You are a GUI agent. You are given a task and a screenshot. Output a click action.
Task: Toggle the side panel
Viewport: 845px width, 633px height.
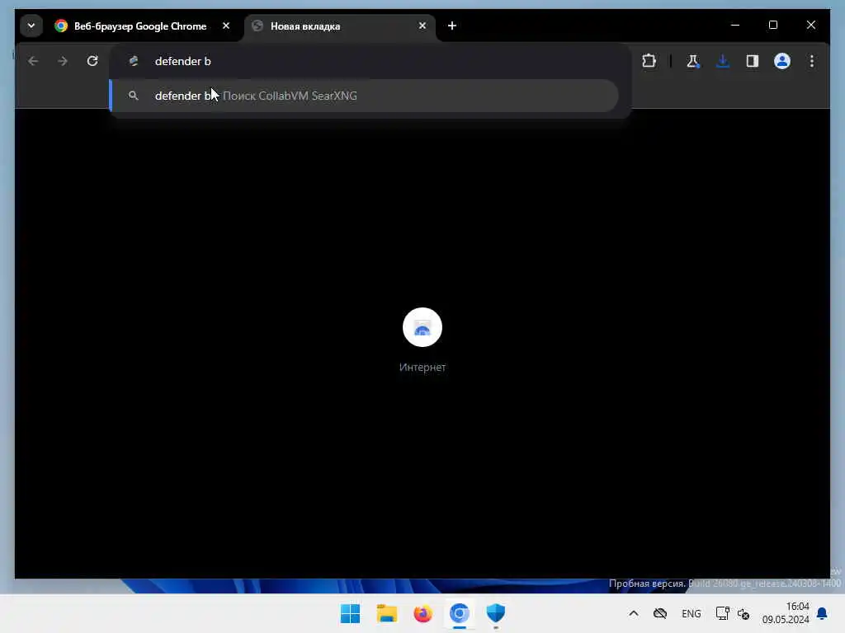coord(753,61)
